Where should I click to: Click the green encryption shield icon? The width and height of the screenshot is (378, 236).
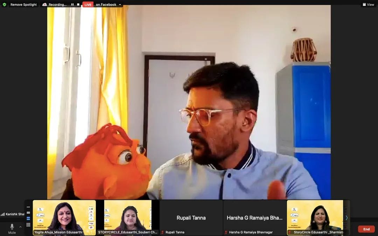coord(4,5)
